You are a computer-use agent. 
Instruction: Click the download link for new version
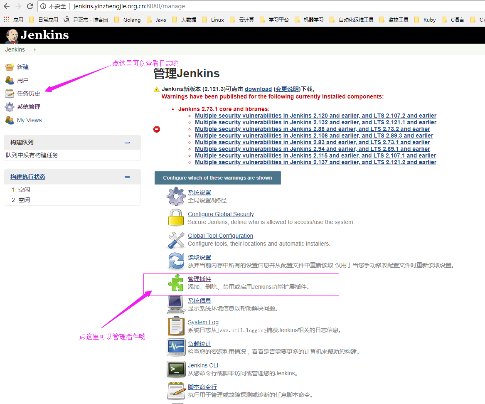pyautogui.click(x=258, y=89)
